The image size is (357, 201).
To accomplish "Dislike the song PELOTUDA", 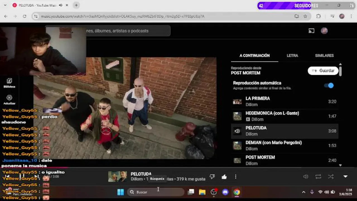I will coord(212,176).
